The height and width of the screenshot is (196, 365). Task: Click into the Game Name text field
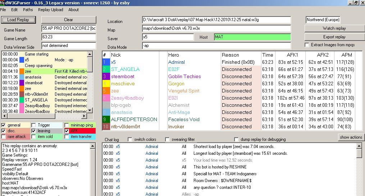coord(68,28)
